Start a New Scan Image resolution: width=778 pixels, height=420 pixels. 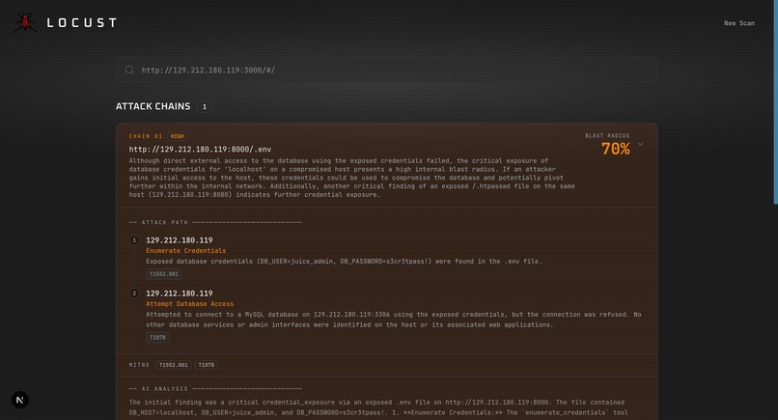pyautogui.click(x=738, y=23)
